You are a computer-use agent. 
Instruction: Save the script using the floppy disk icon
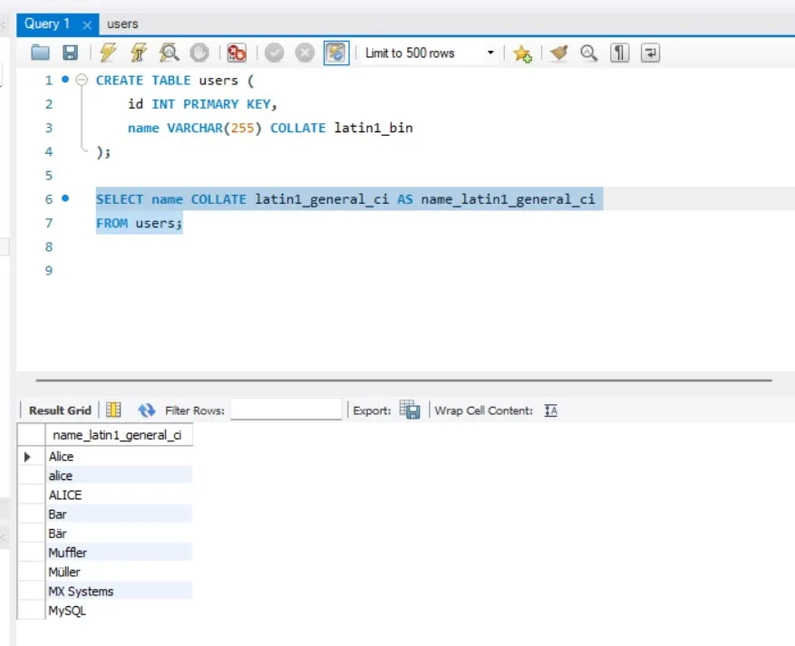[70, 53]
